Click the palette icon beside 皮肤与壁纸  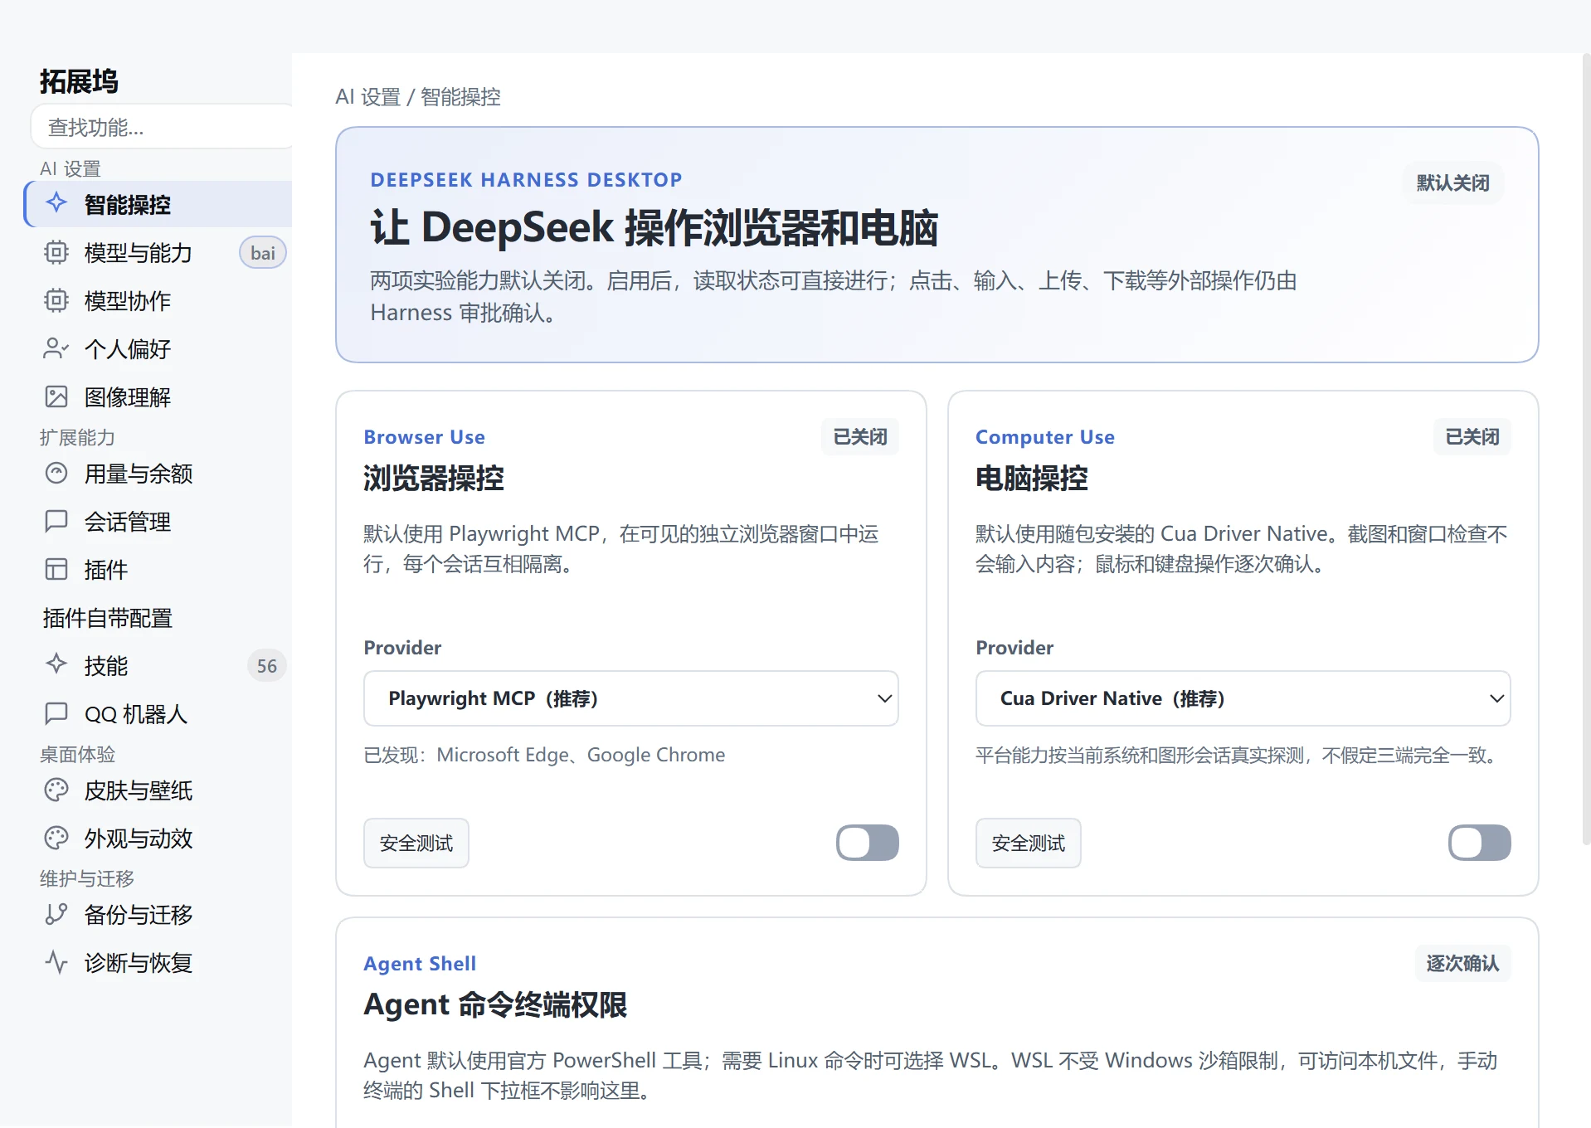pos(56,790)
